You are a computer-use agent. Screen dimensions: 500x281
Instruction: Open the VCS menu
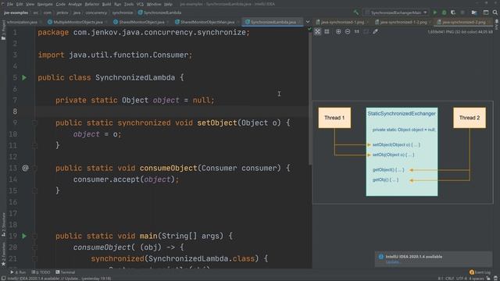click(x=140, y=4)
